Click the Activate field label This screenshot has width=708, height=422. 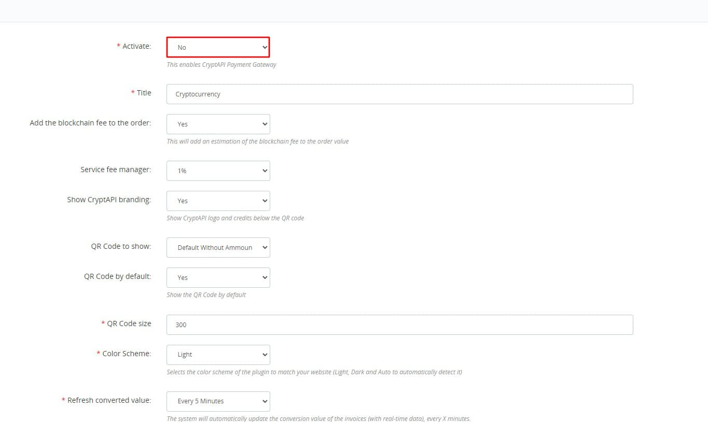136,46
